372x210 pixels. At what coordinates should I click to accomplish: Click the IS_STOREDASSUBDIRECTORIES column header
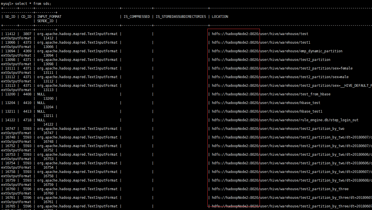click(x=180, y=16)
